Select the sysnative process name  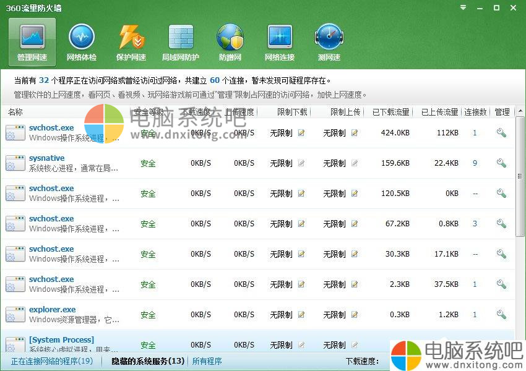click(46, 158)
